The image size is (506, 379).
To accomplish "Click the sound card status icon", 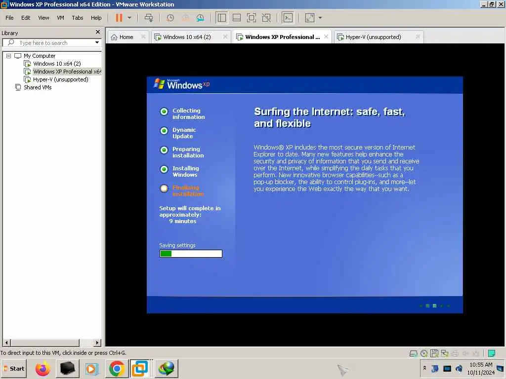I will (465, 353).
